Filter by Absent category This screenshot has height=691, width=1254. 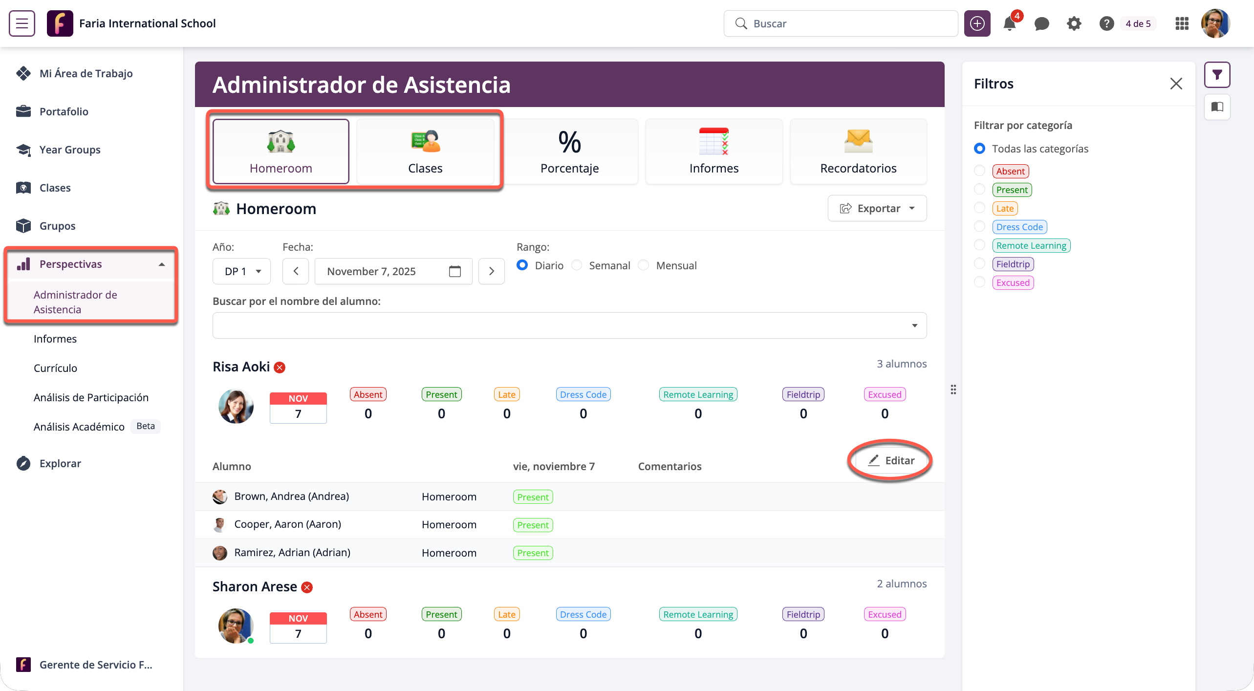(979, 171)
